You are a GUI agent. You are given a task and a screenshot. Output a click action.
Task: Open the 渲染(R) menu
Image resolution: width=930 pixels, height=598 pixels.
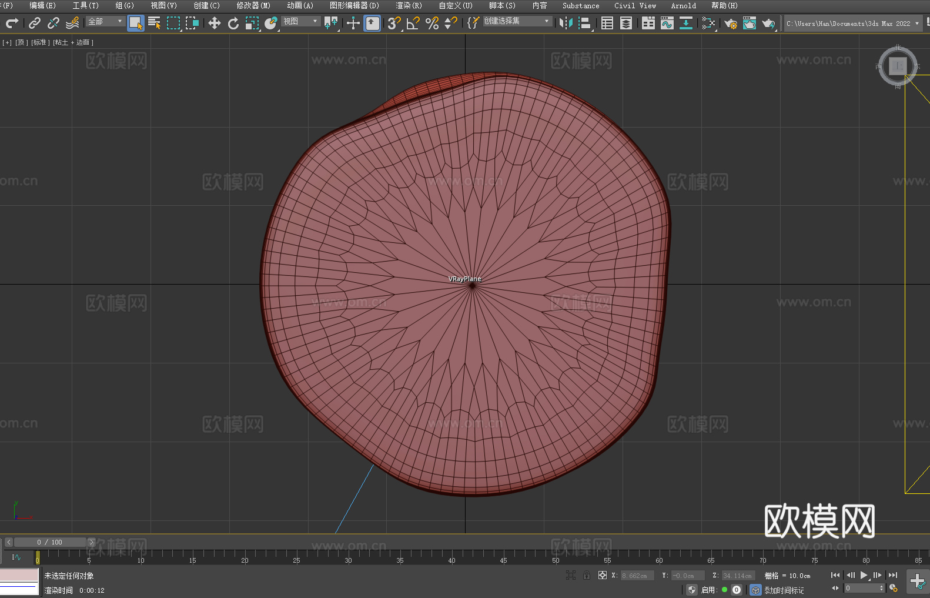point(409,5)
